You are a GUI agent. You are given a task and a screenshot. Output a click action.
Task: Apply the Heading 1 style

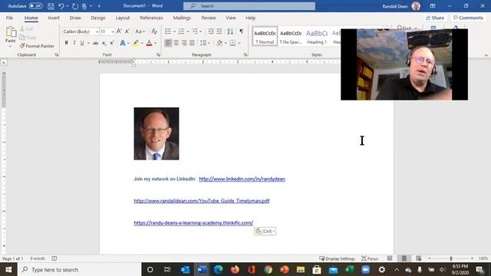point(317,36)
